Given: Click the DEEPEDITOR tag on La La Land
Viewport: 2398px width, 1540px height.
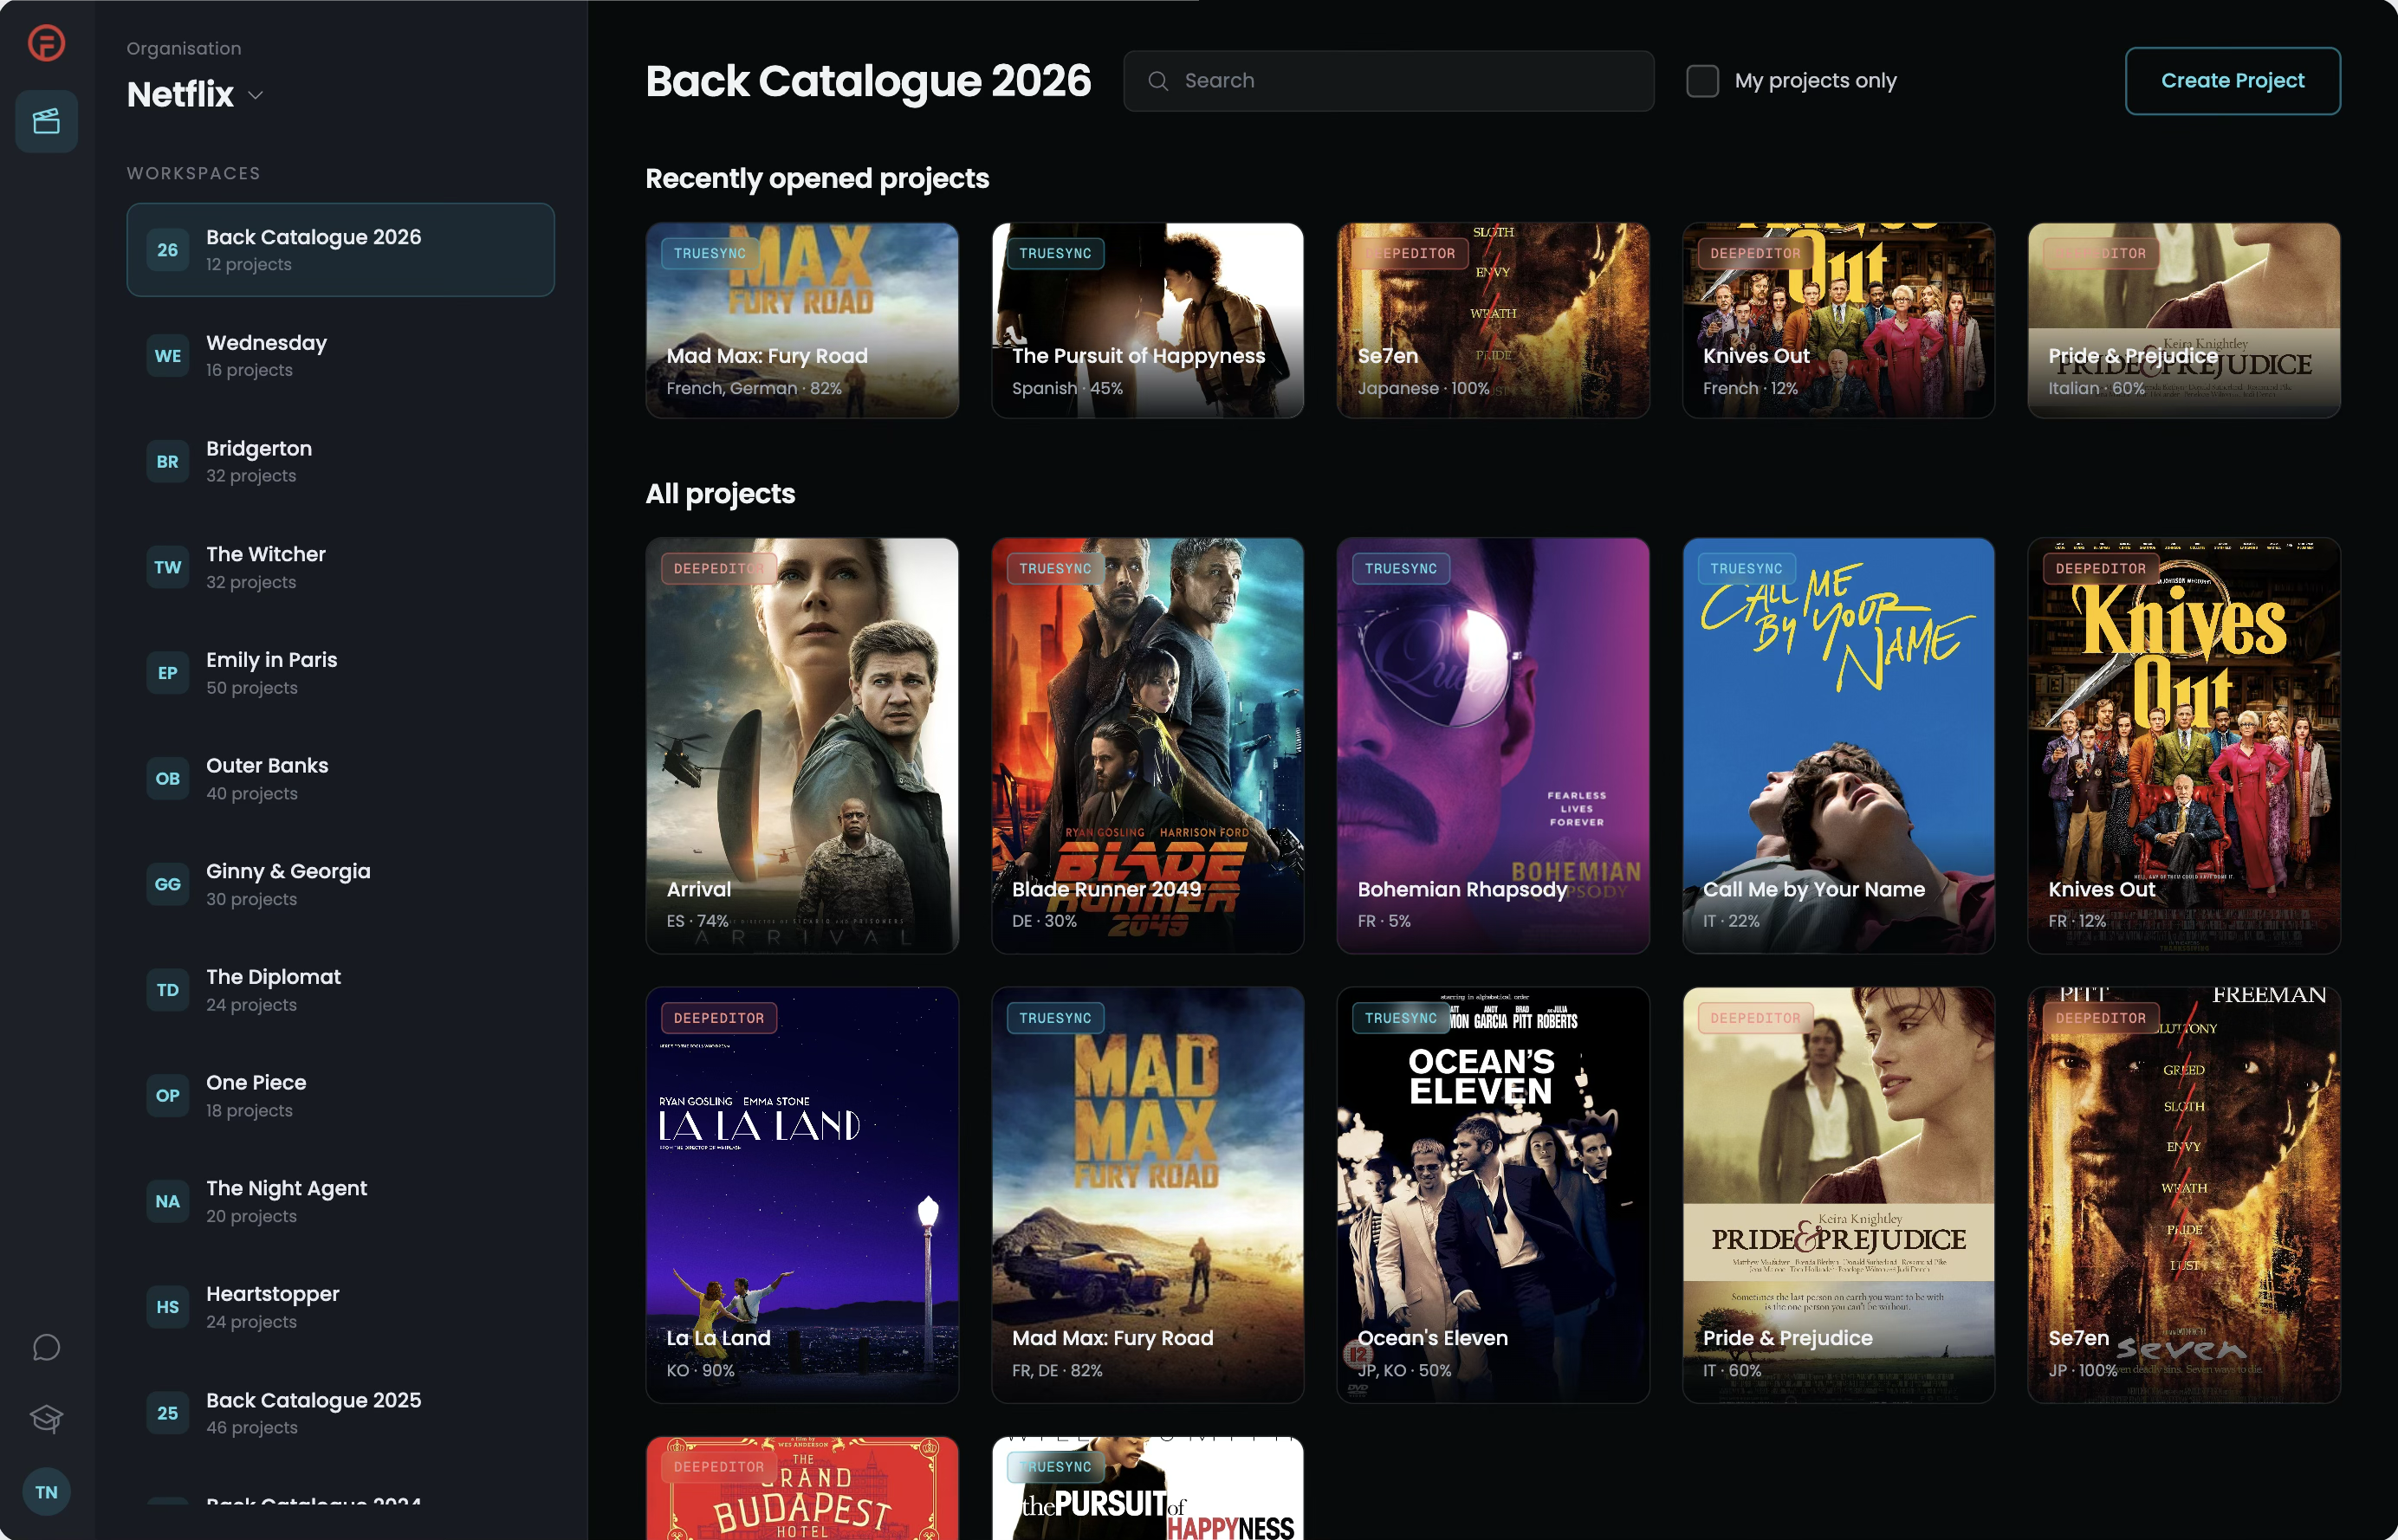Looking at the screenshot, I should point(718,1018).
